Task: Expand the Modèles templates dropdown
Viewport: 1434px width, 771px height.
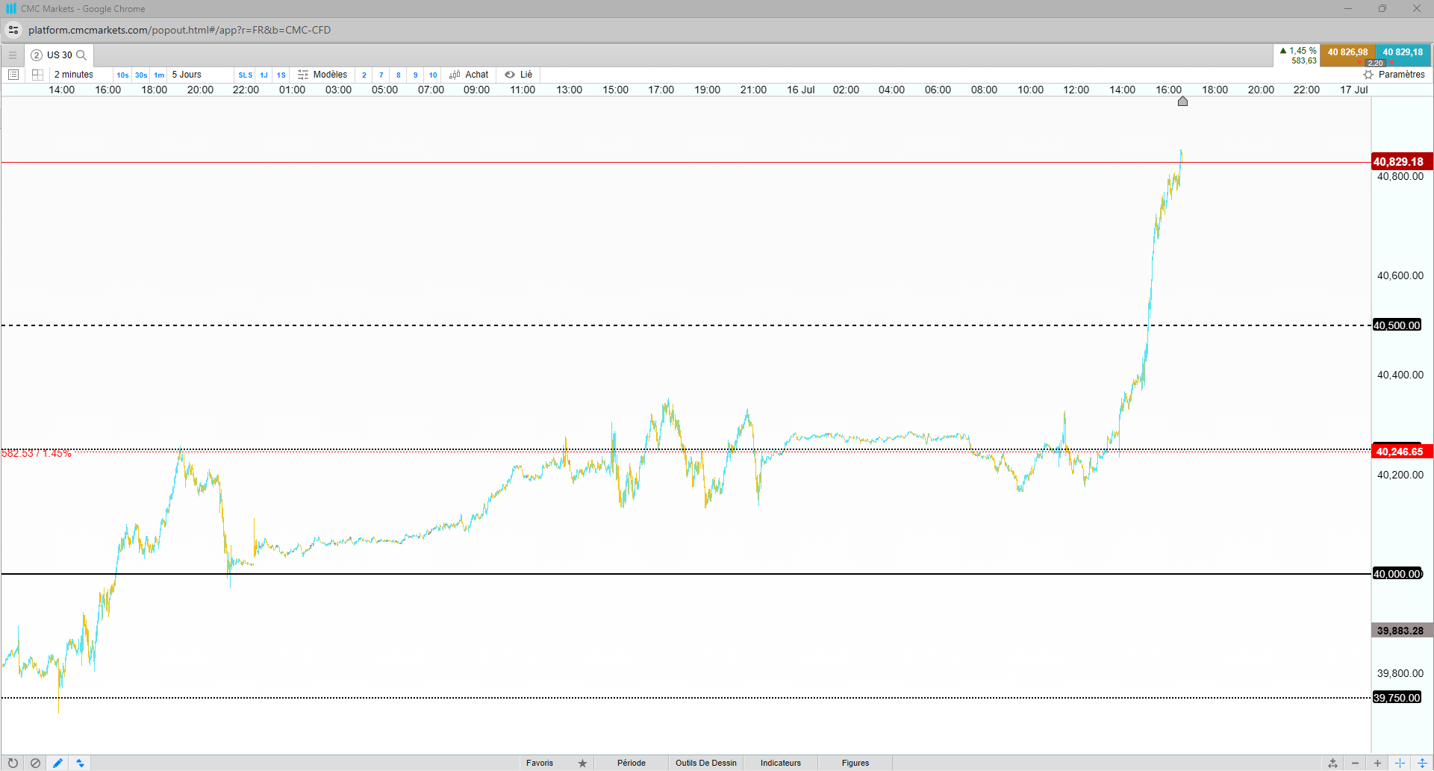Action: (323, 75)
